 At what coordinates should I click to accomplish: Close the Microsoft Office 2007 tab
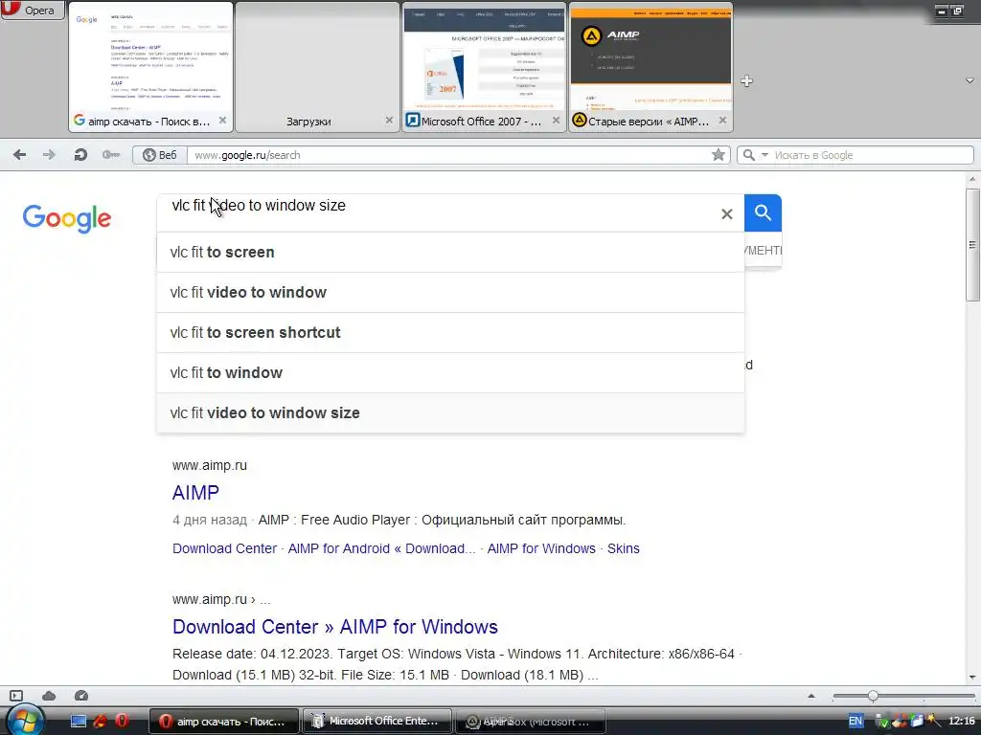click(557, 121)
